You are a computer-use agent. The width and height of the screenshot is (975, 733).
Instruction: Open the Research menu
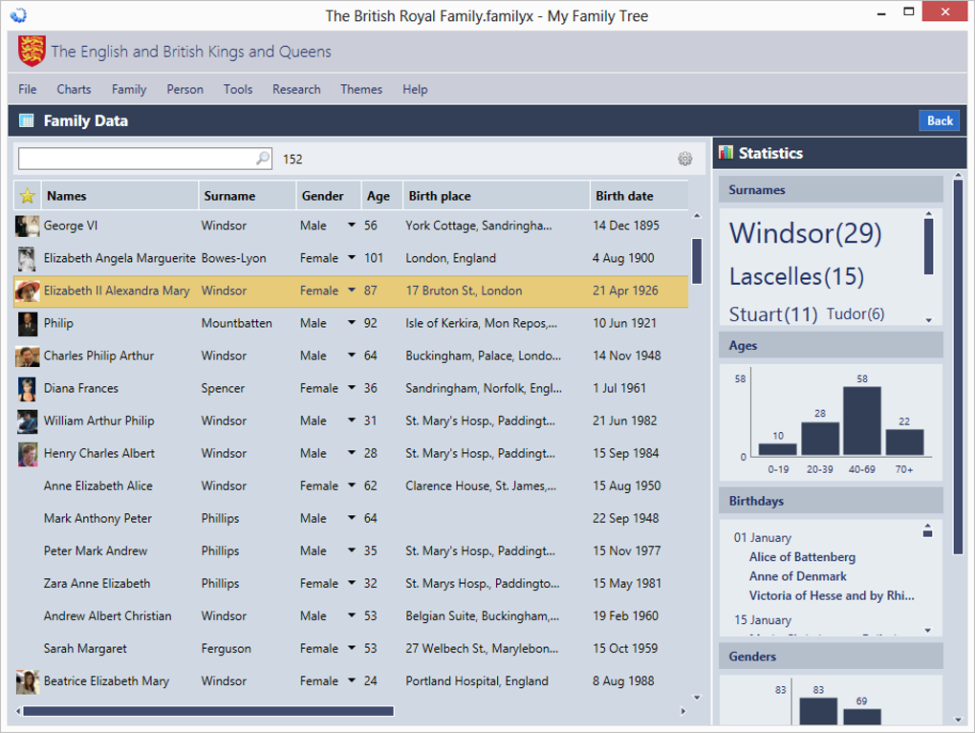[x=296, y=89]
